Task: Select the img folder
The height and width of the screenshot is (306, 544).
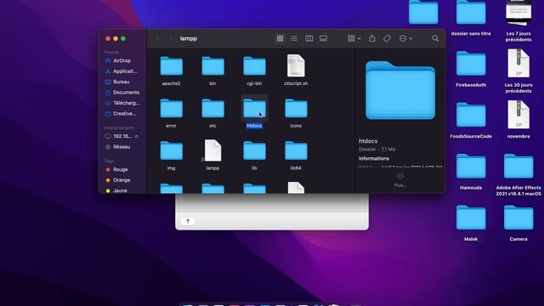Action: pyautogui.click(x=171, y=151)
